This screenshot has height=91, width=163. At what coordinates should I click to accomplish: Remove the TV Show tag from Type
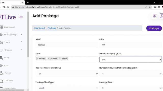click(48, 58)
